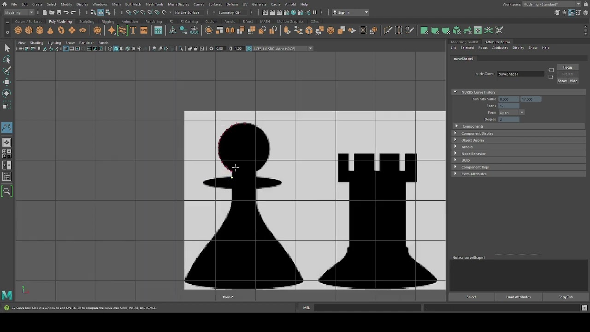Open the Mesh Tools menu

tap(154, 4)
